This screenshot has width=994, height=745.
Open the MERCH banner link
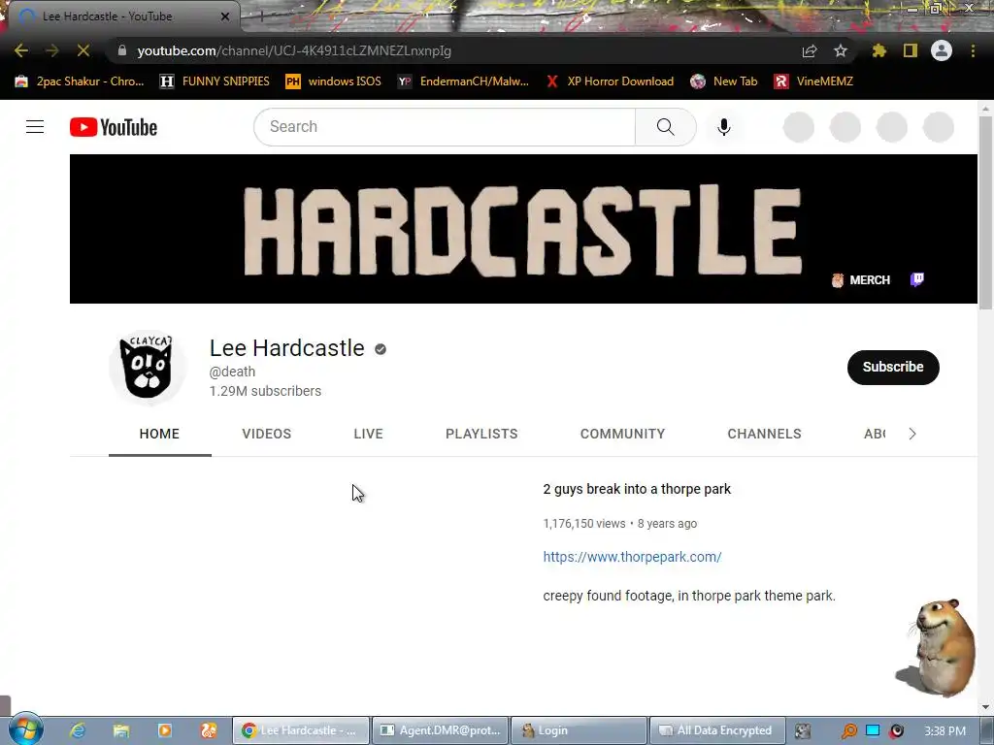point(861,280)
